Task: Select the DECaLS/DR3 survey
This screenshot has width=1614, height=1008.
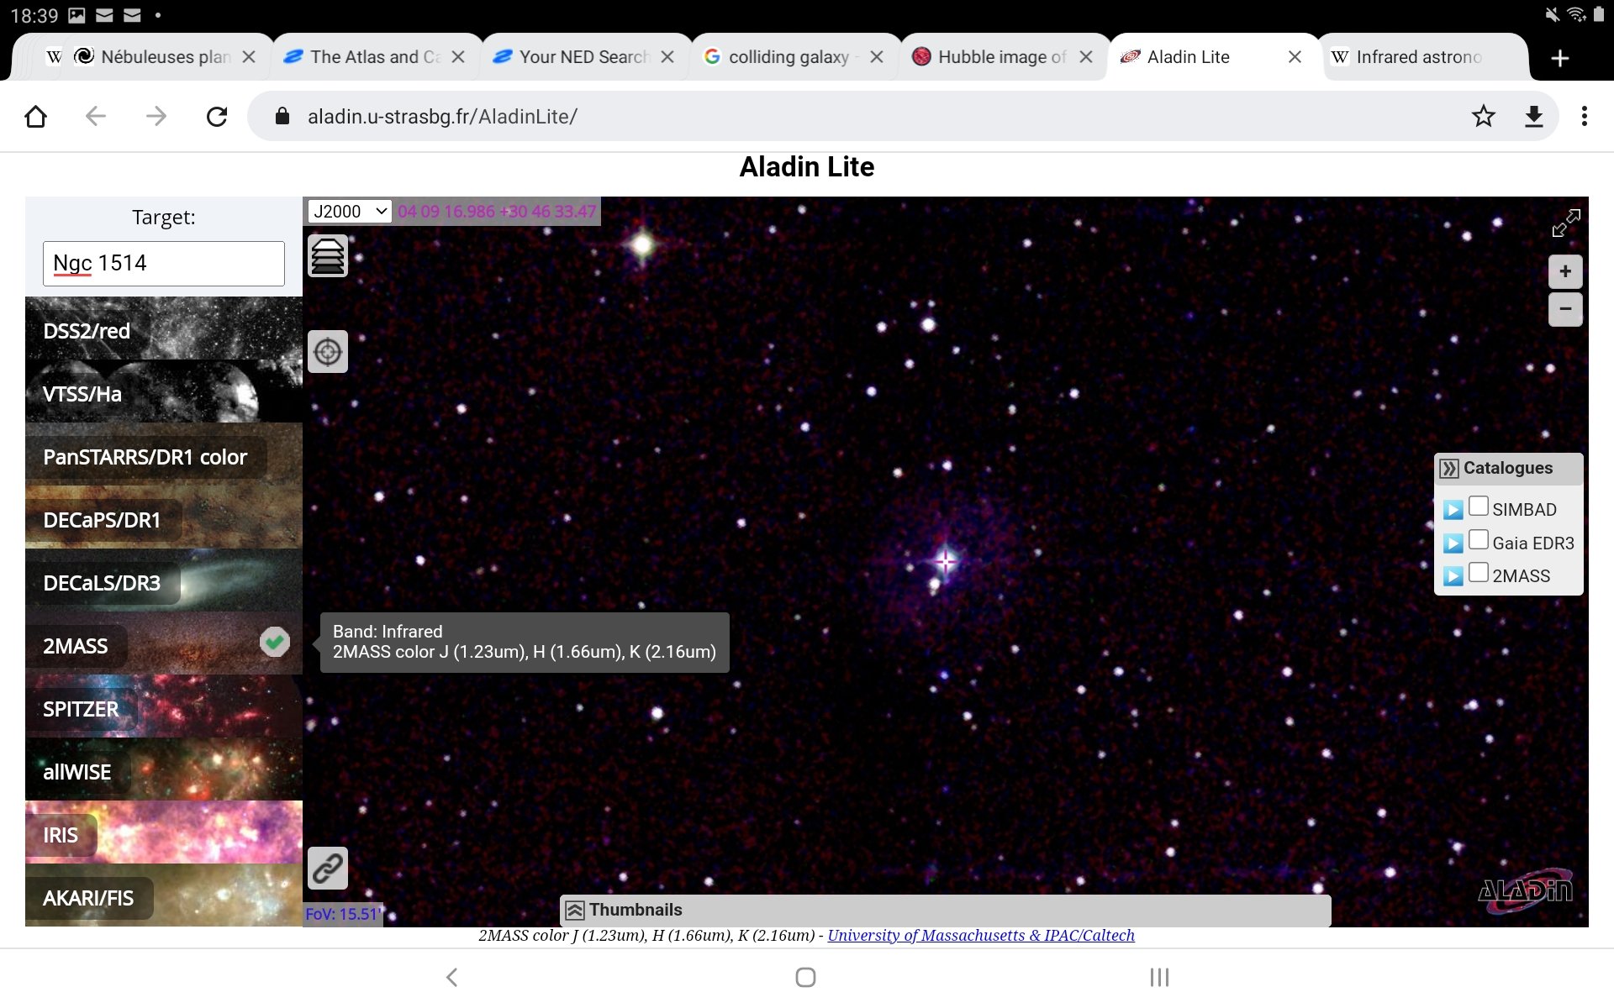Action: (x=164, y=580)
